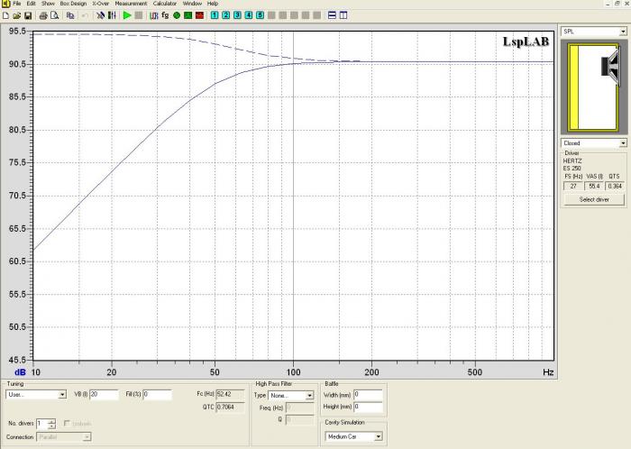Open the Tuning type dropdown set to User
The image size is (631, 449).
(62, 395)
